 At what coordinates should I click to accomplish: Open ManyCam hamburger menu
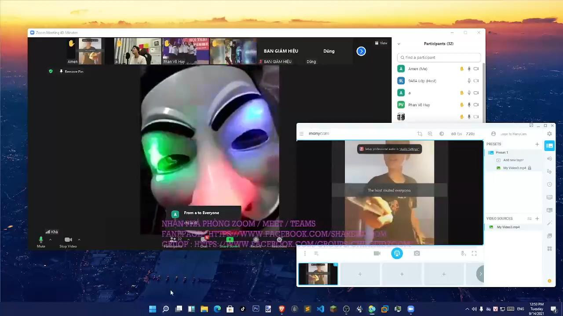tap(301, 134)
